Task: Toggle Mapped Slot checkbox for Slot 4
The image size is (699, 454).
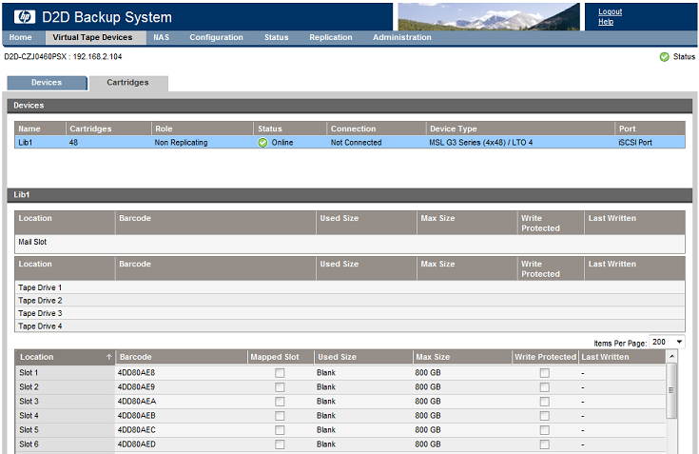Action: [280, 416]
